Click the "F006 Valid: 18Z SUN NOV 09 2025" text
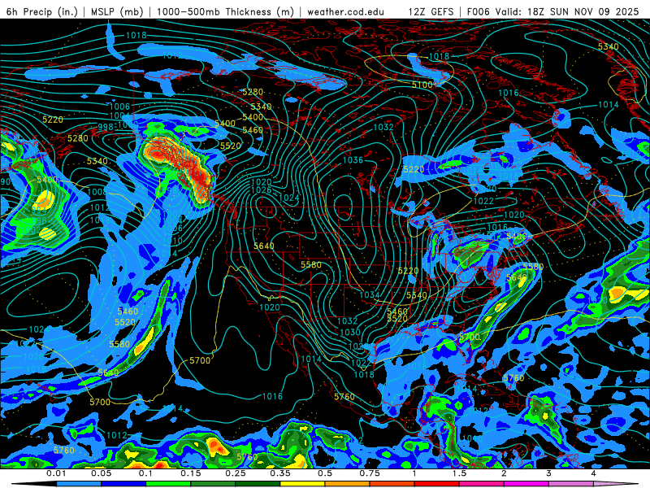650x488 pixels. pos(552,11)
